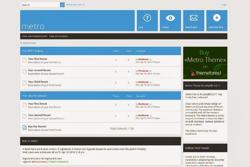Click last-post arrow dated Mon Apr 15 7:51 pm

(x=150, y=71)
